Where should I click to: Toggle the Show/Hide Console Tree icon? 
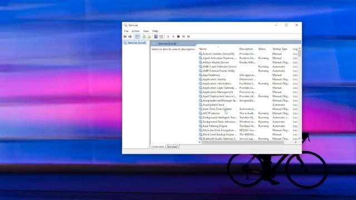[x=137, y=37]
